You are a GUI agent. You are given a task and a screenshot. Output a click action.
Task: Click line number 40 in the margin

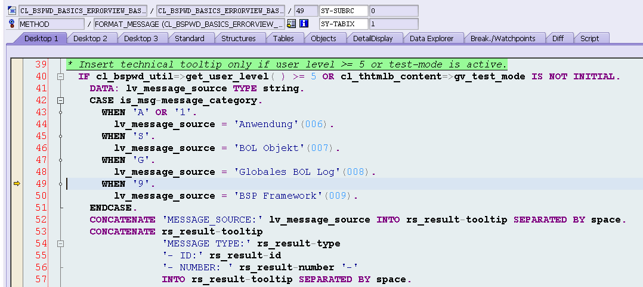(x=41, y=76)
